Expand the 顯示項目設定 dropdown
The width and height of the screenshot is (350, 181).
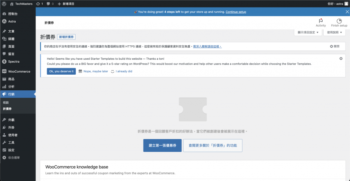click(x=308, y=32)
